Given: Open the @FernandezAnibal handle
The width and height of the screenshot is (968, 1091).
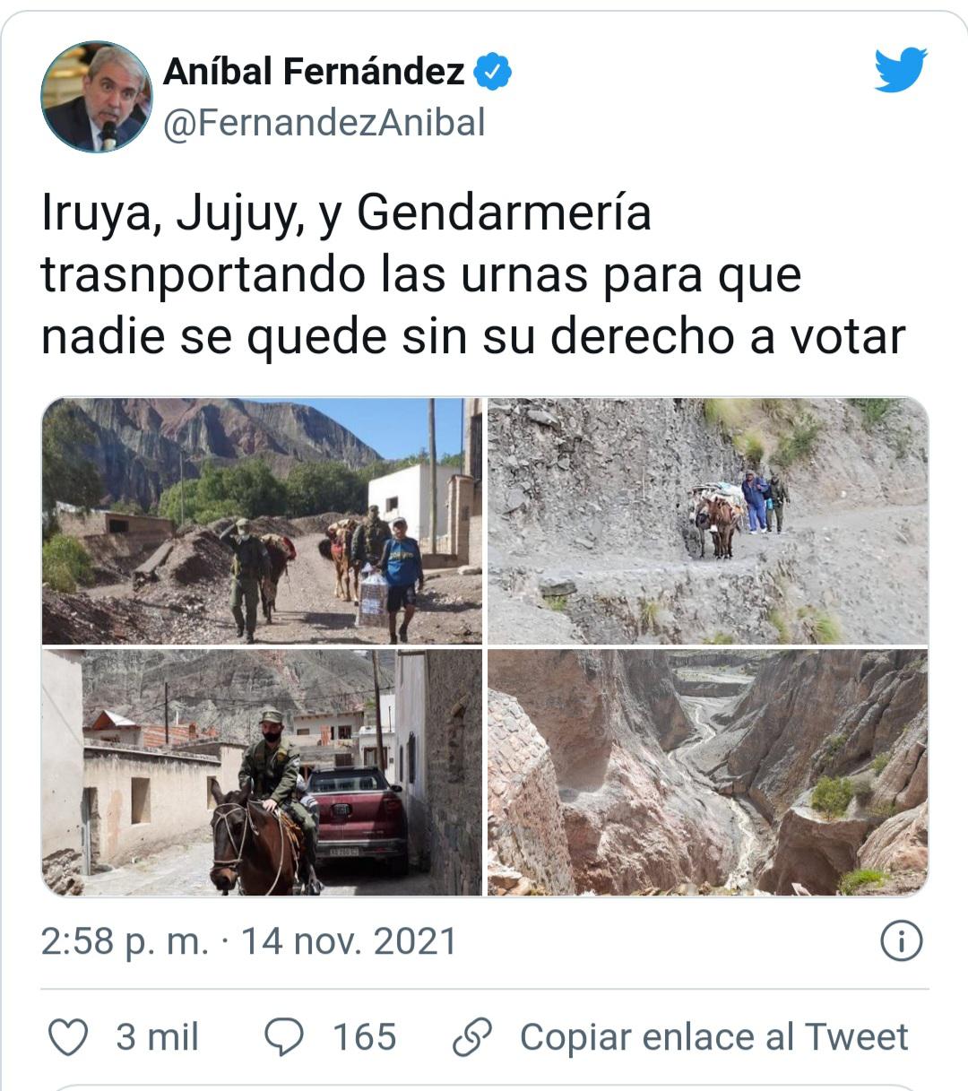Looking at the screenshot, I should click(x=324, y=123).
